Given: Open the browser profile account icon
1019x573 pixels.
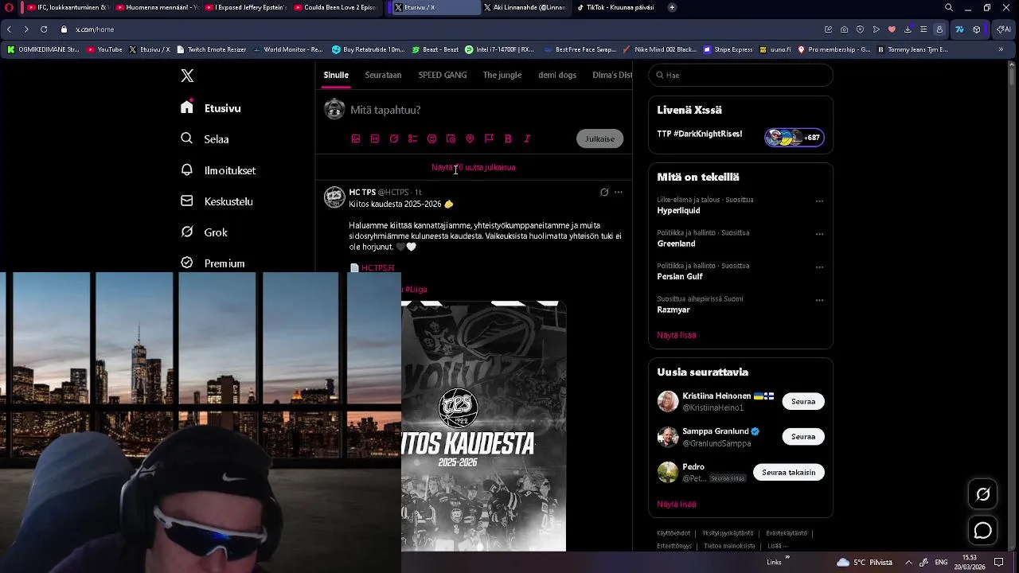Looking at the screenshot, I should (x=939, y=29).
